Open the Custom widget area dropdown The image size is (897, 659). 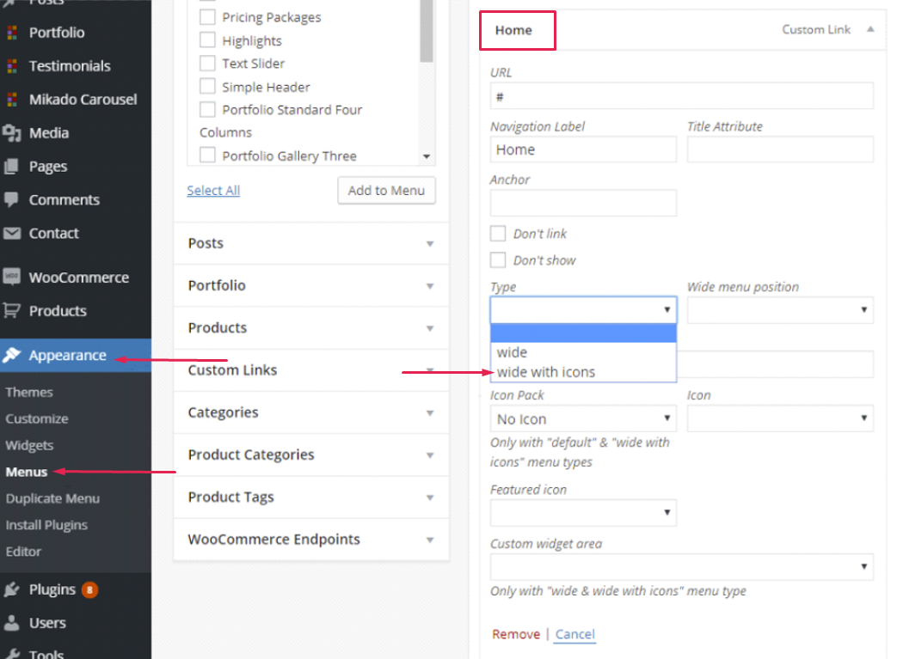[x=682, y=567]
